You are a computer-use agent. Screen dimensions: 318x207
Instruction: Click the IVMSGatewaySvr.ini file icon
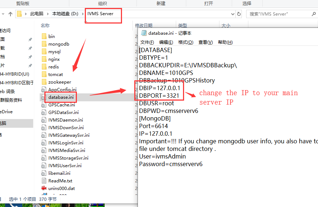pos(44,135)
